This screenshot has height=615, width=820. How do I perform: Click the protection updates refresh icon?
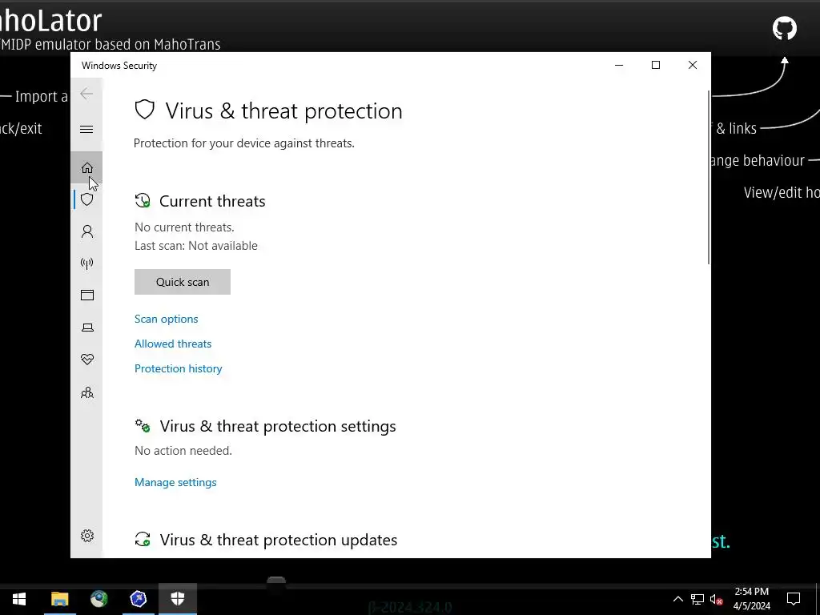(x=143, y=539)
